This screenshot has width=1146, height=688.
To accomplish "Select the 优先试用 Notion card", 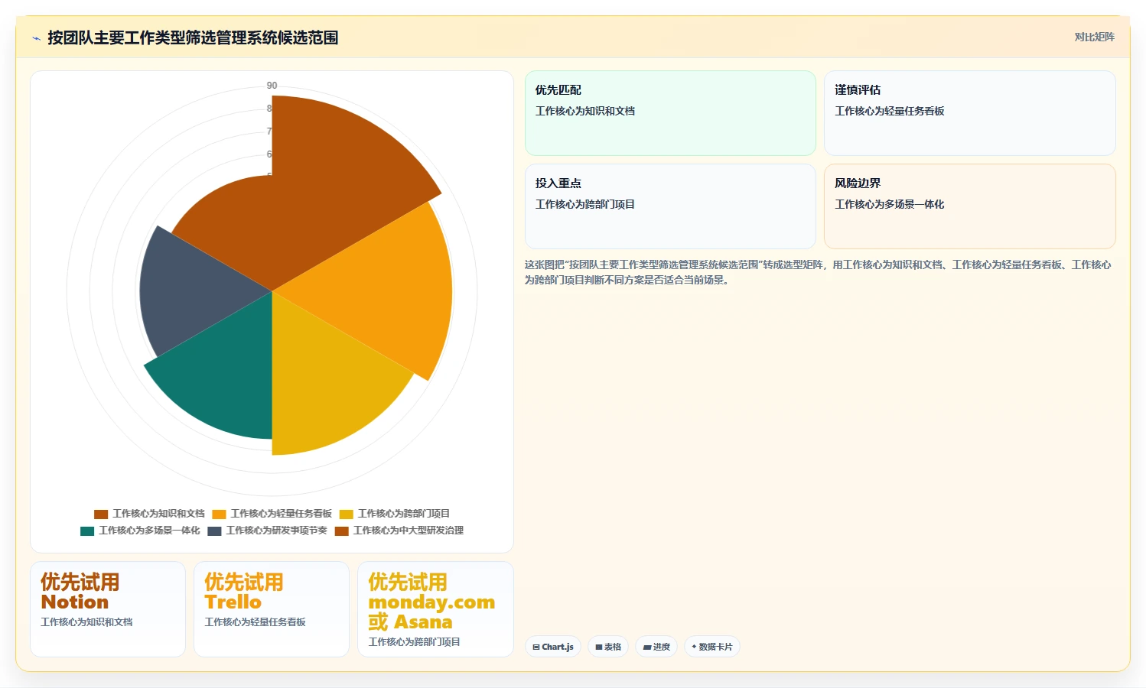I will coord(108,609).
